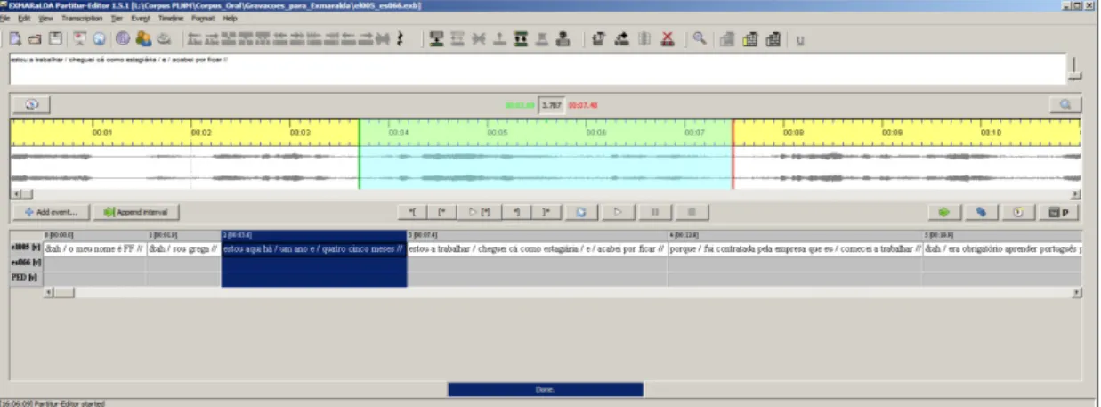Open the Tier menu

(117, 18)
